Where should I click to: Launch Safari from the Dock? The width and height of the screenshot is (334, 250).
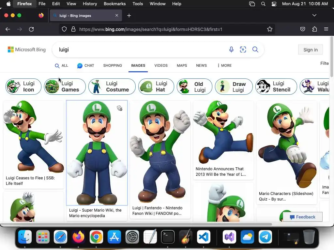60,237
